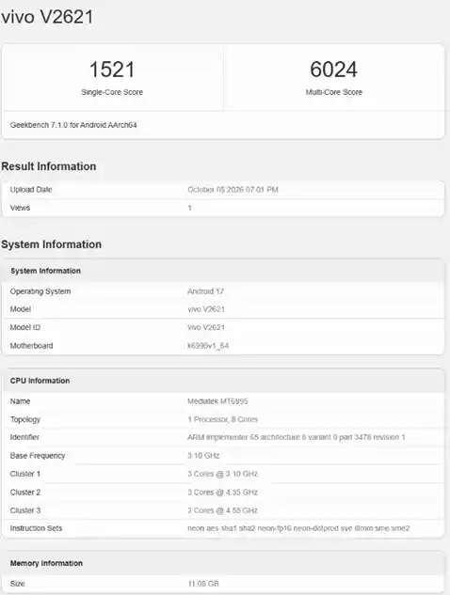This screenshot has width=450, height=595.
Task: Select the memory size value in GB
Action: point(203,584)
